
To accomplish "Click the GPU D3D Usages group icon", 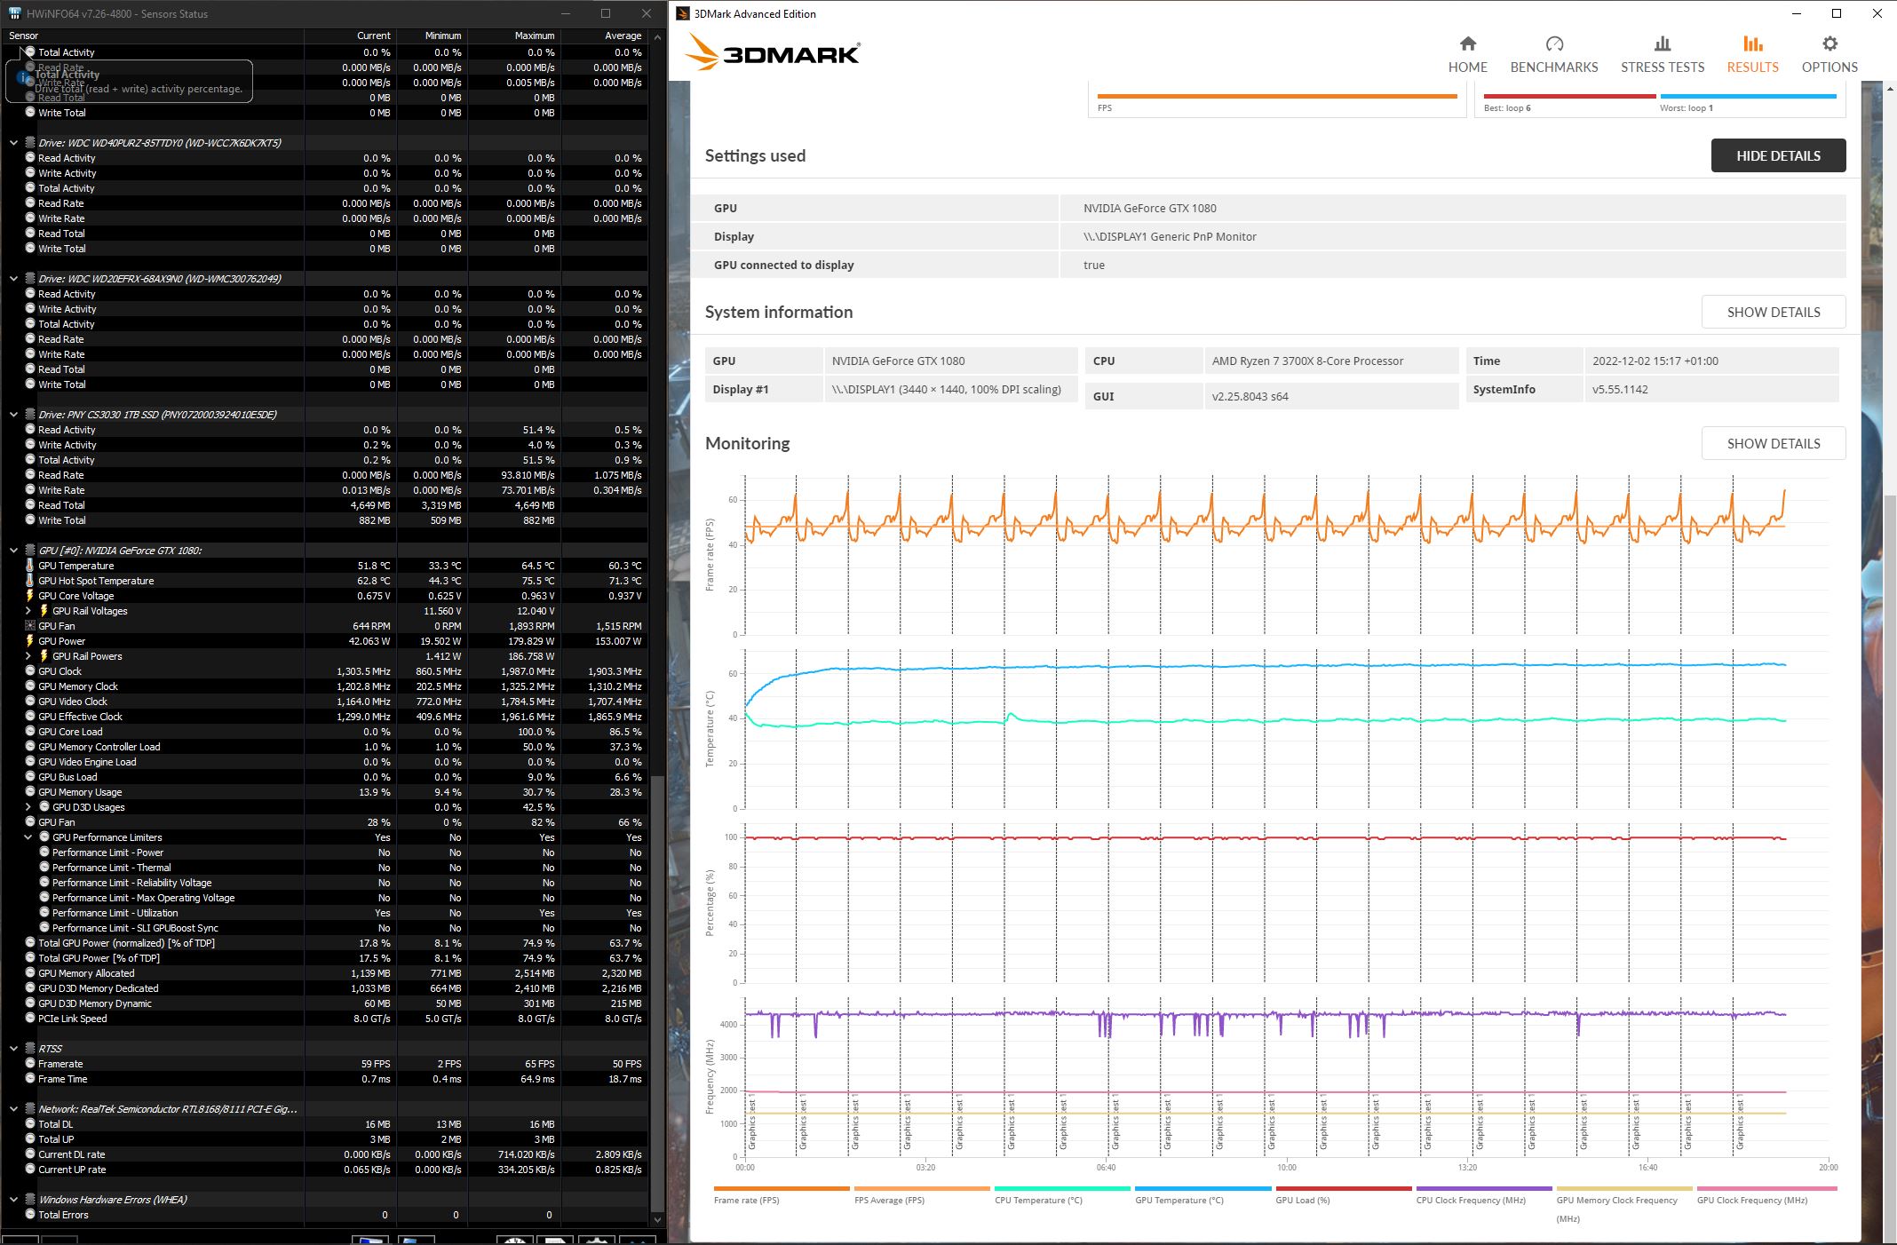I will pos(44,807).
